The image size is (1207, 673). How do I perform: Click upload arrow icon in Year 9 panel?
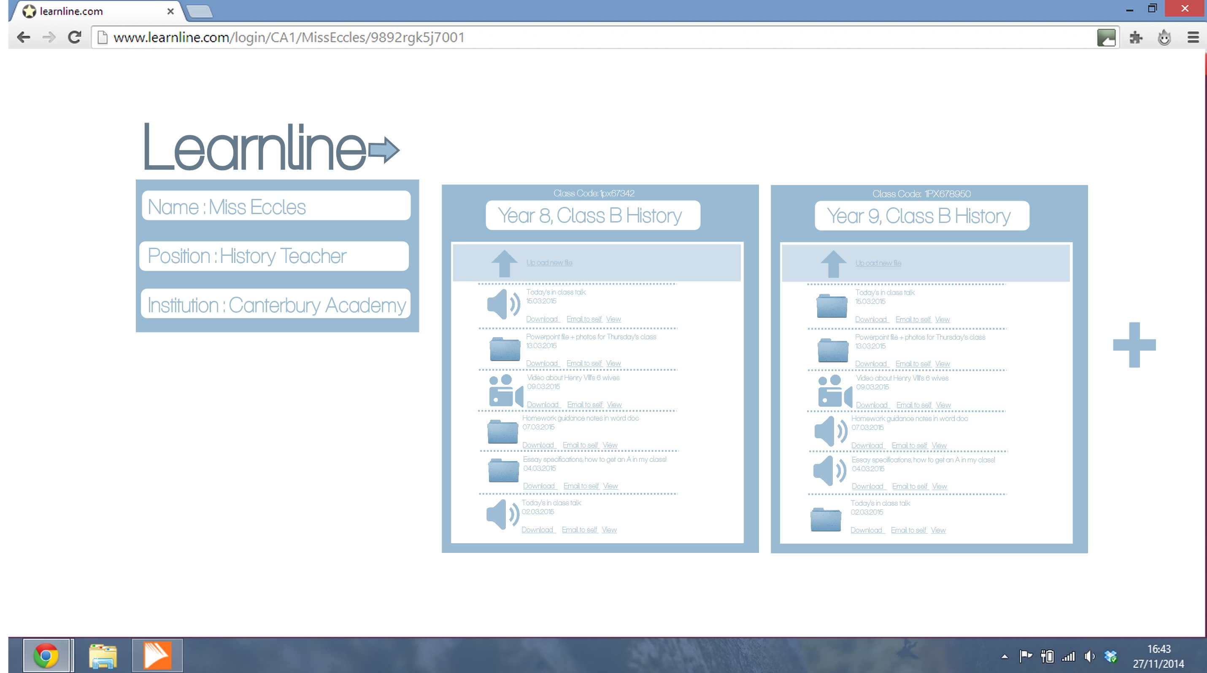833,264
